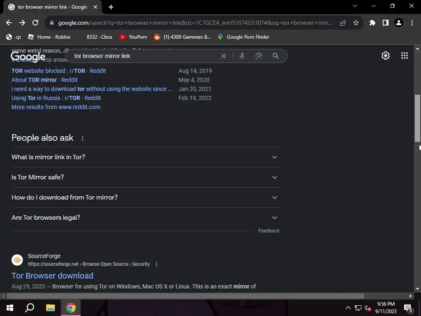The image size is (421, 316).
Task: Open the network tray icon
Action: click(358, 308)
